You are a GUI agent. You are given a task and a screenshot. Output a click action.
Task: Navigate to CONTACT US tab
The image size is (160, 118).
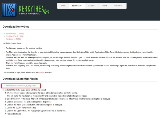click(x=118, y=6)
